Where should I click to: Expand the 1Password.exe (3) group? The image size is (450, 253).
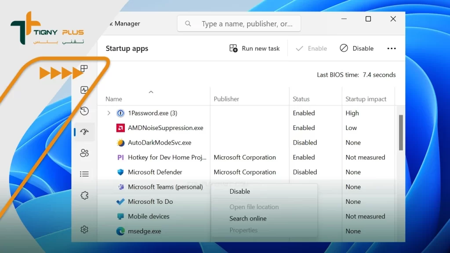pos(109,113)
